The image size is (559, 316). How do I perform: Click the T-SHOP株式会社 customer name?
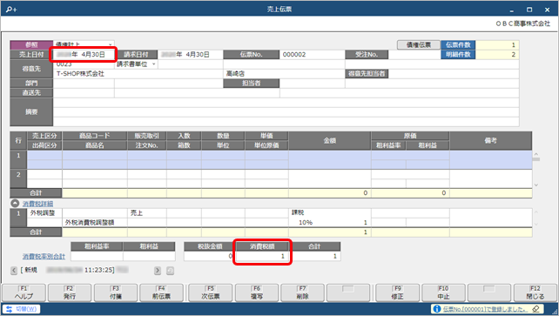coord(80,74)
